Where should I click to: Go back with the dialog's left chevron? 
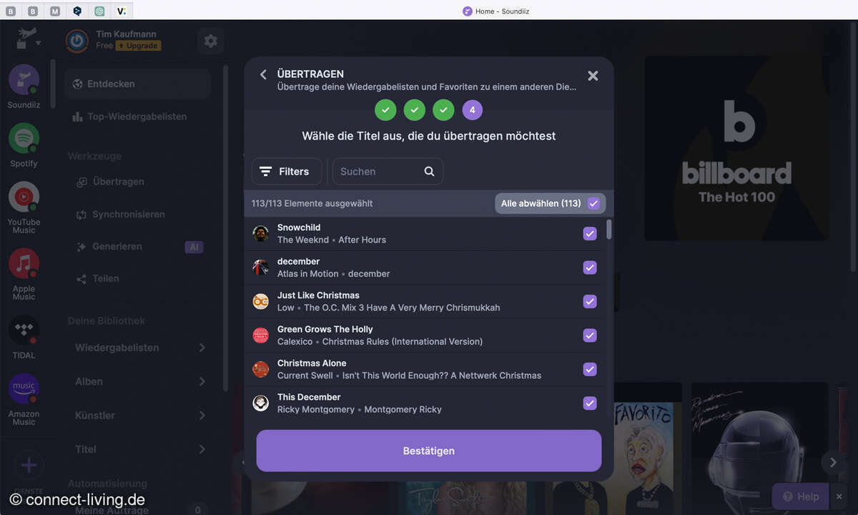coord(263,74)
